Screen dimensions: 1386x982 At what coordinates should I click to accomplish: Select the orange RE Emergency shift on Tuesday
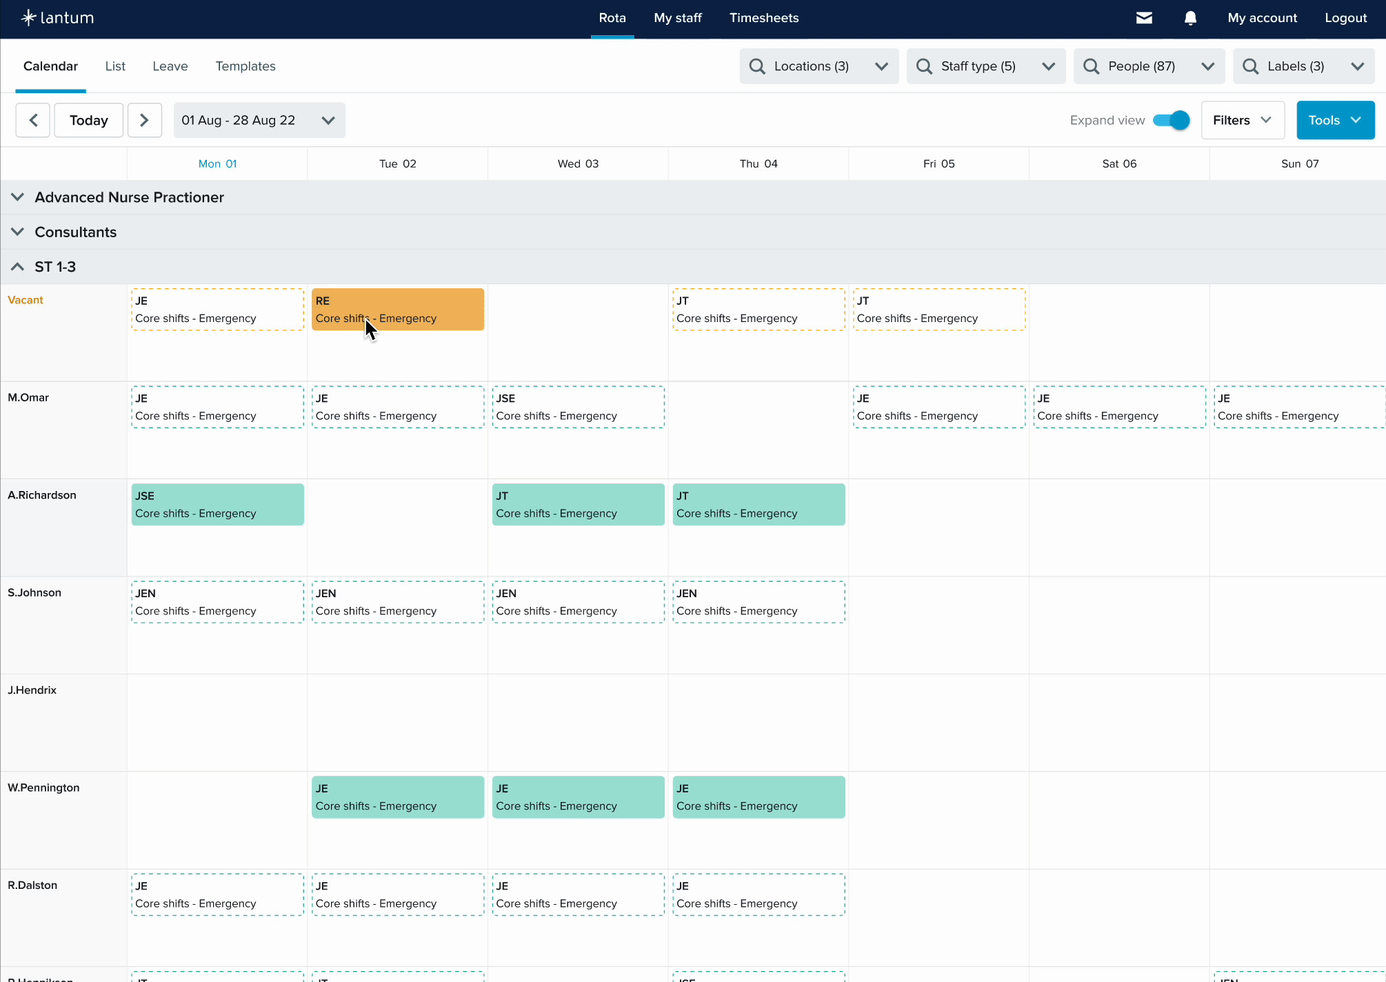pyautogui.click(x=397, y=309)
